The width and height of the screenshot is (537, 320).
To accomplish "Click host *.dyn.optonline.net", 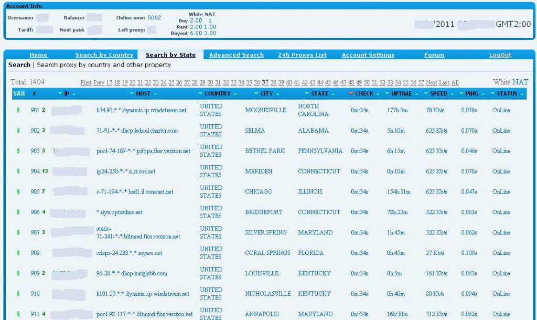I will (x=120, y=212).
